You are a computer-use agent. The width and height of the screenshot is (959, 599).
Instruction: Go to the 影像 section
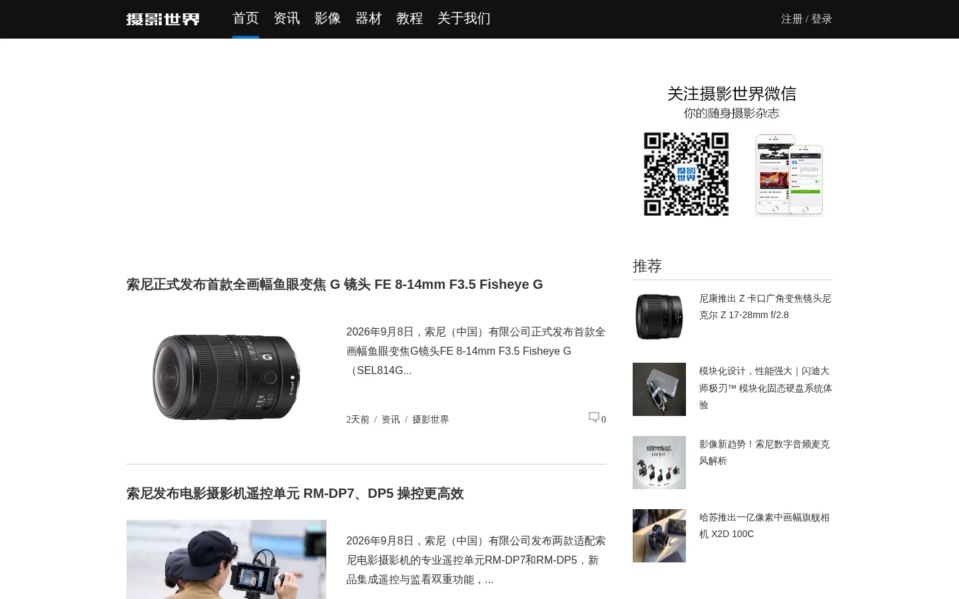pos(328,19)
